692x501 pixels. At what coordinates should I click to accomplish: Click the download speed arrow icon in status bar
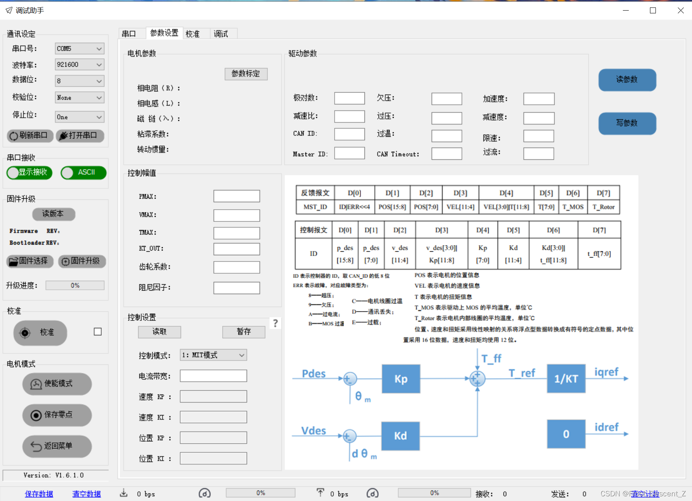[x=124, y=493]
